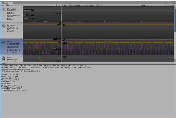Select the Audio profiler icon
Screen dimensions: 176x118
pyautogui.click(x=3, y=58)
